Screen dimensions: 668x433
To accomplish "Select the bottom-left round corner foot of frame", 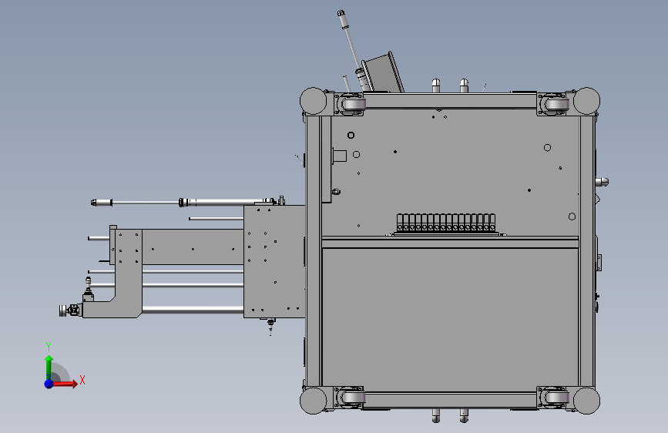I will [313, 401].
